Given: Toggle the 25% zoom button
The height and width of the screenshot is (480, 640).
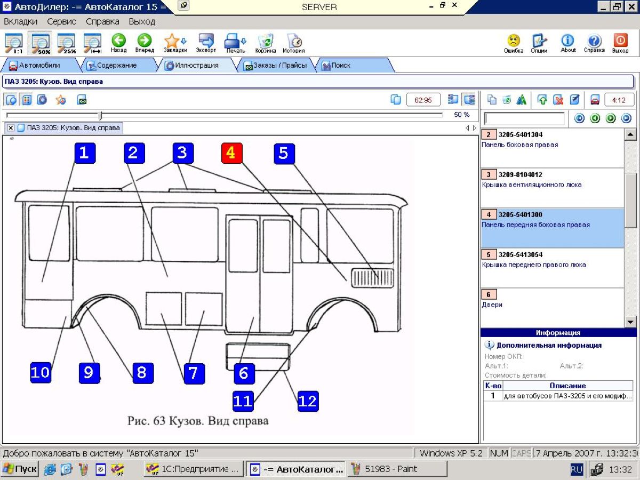Looking at the screenshot, I should point(66,43).
